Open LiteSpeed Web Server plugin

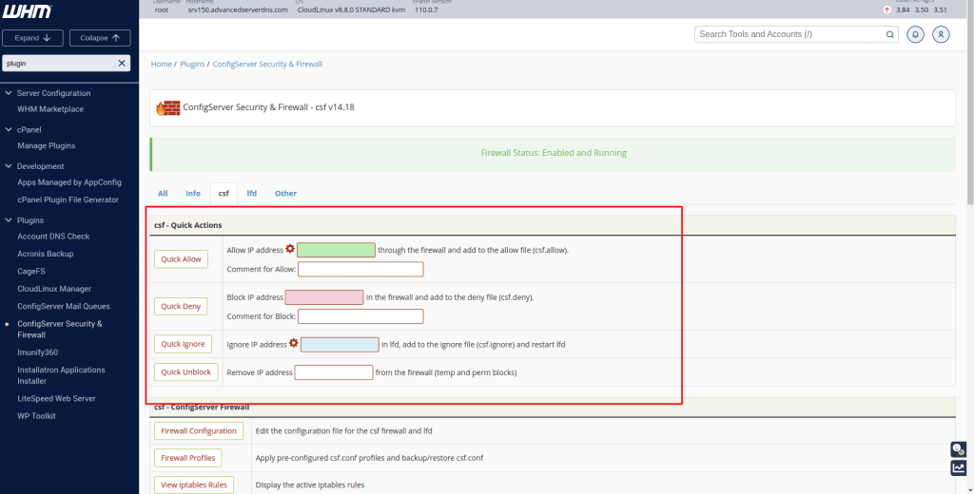coord(56,398)
